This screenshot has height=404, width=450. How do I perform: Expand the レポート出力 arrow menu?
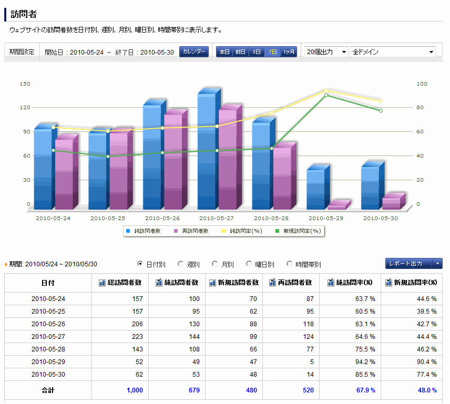[x=438, y=264]
